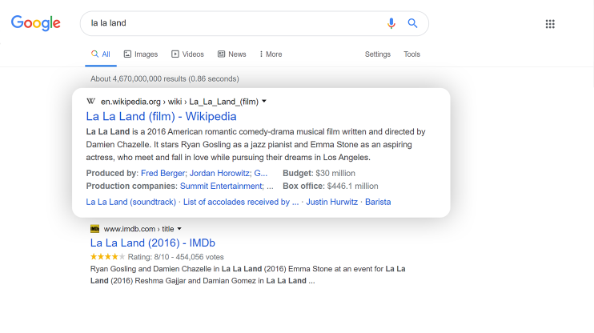Click the www.imdb.com breadcrumb URL
Image resolution: width=594 pixels, height=333 pixels.
pos(138,229)
